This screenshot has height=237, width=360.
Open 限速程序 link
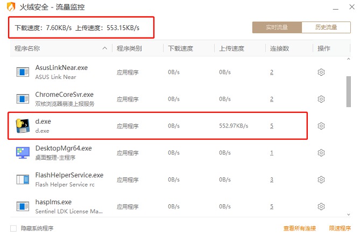pyautogui.click(x=340, y=228)
